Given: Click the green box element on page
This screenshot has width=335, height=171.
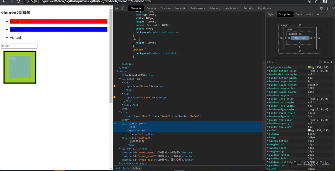Looking at the screenshot, I should (20, 67).
